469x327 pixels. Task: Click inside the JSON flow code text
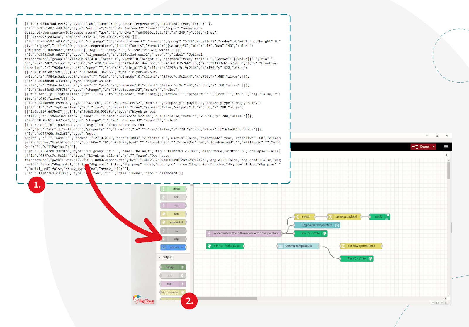153,98
